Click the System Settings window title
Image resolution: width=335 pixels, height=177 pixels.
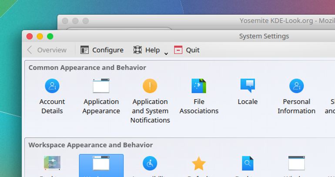tap(264, 36)
